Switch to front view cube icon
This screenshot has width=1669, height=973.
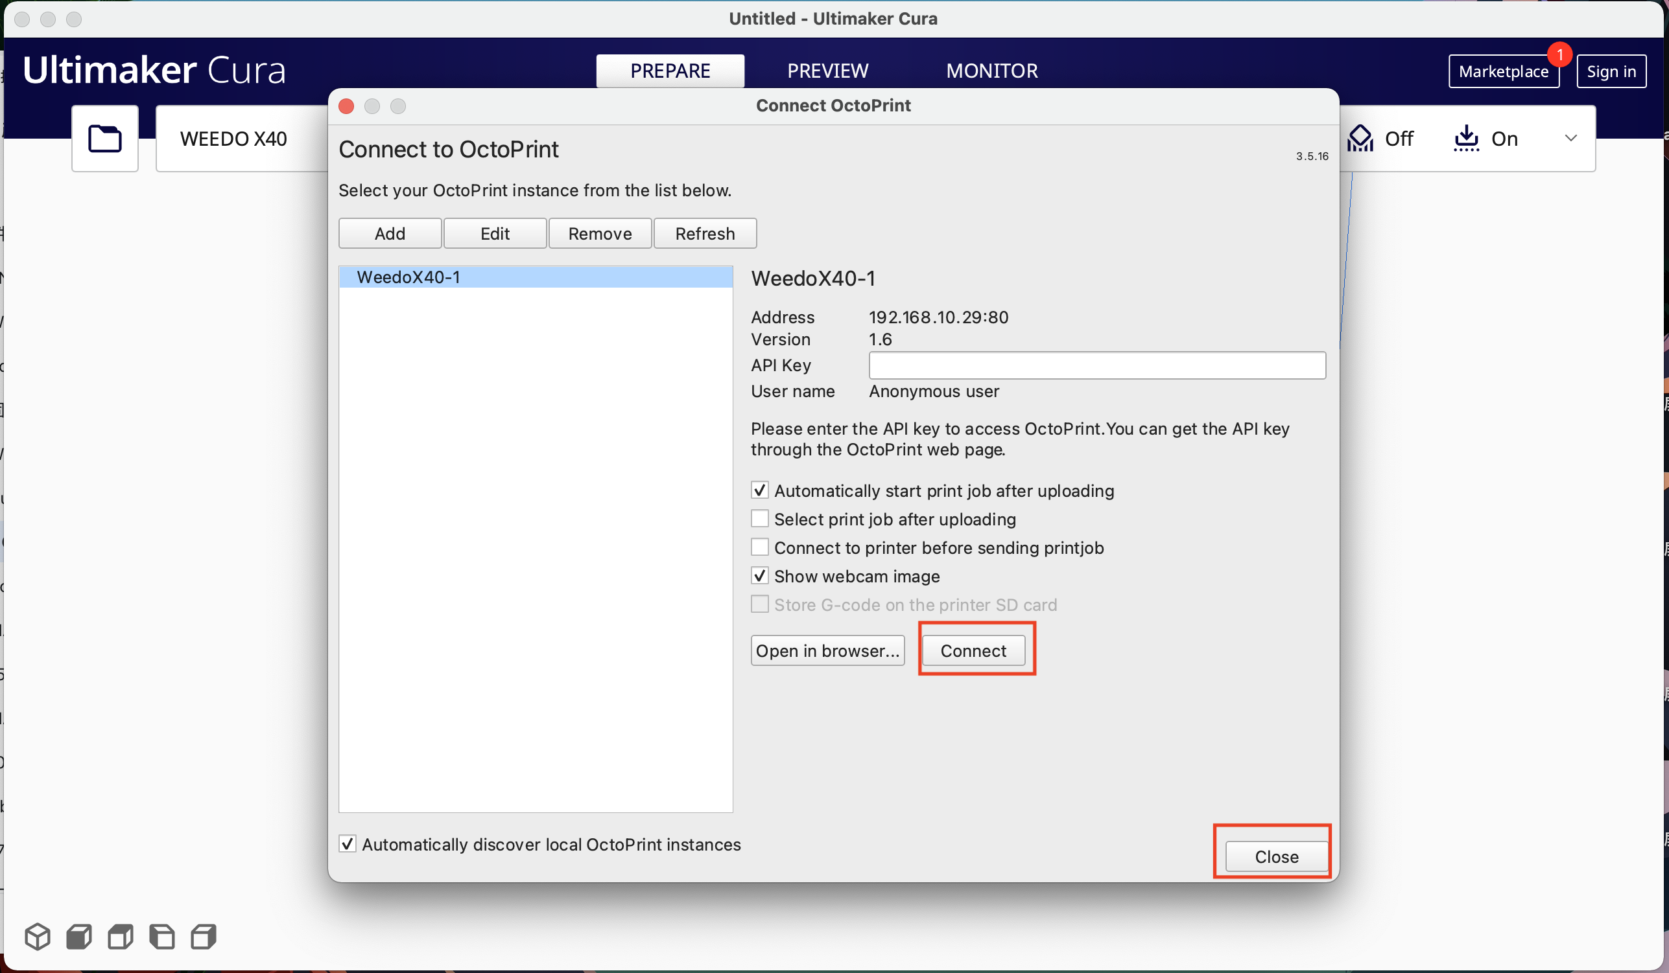(x=79, y=937)
